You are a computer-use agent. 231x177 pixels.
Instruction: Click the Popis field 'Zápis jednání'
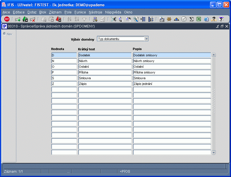tap(172, 84)
